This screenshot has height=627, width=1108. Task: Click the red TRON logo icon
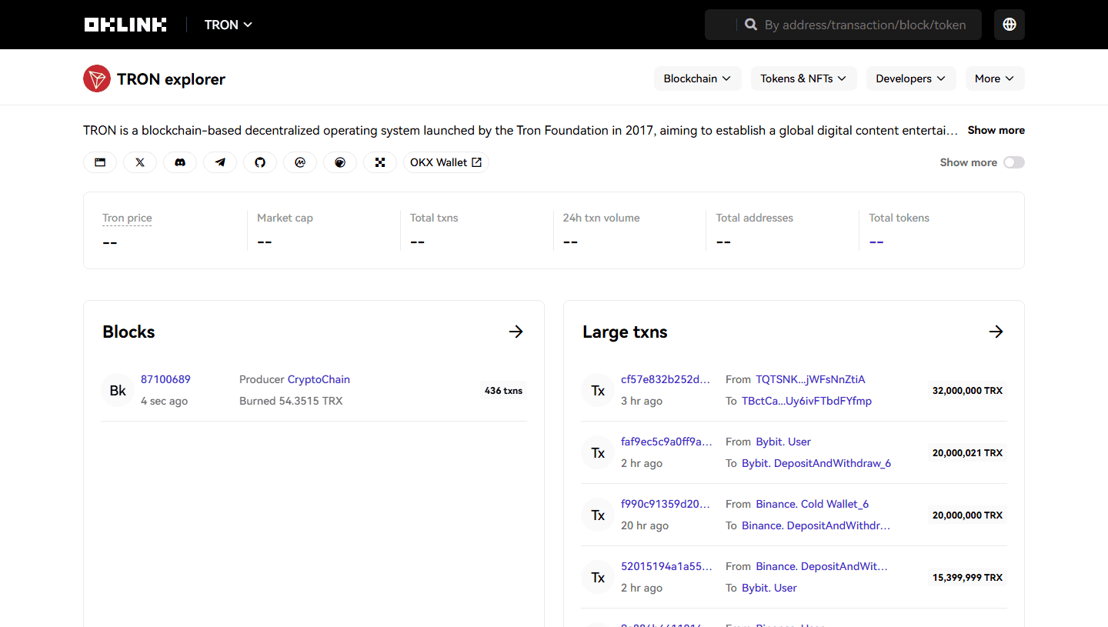(97, 78)
